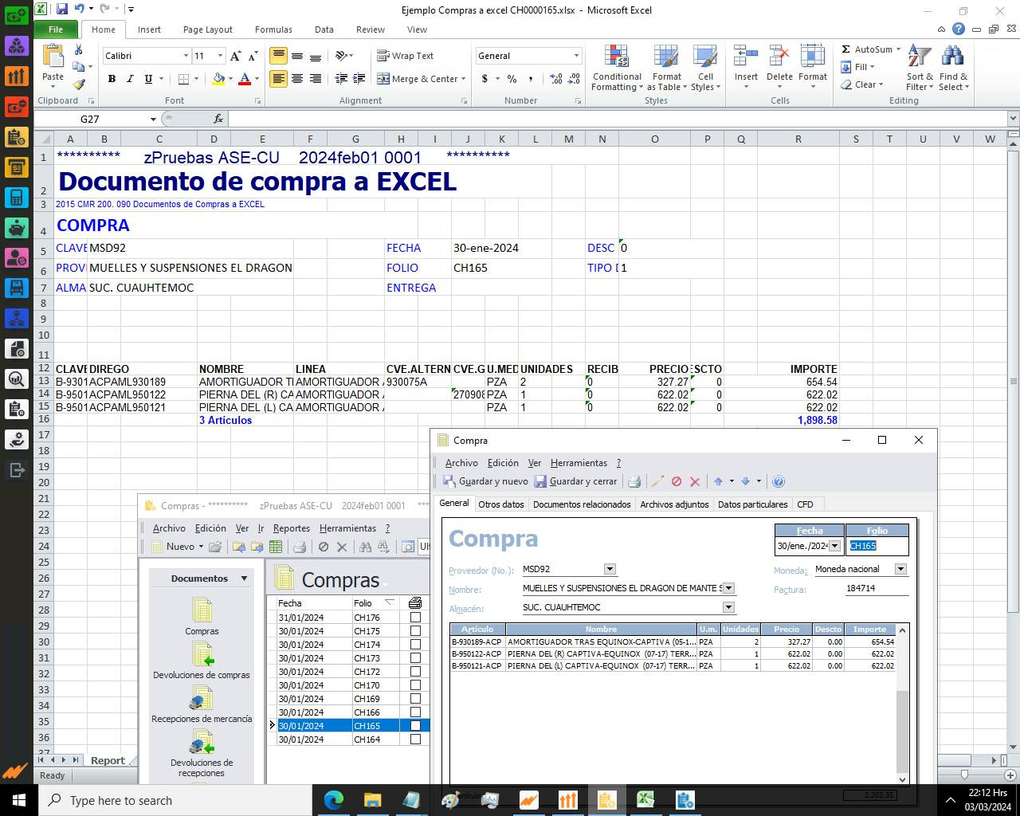The width and height of the screenshot is (1020, 816).
Task: Check the box in the CH173 row
Action: point(415,658)
